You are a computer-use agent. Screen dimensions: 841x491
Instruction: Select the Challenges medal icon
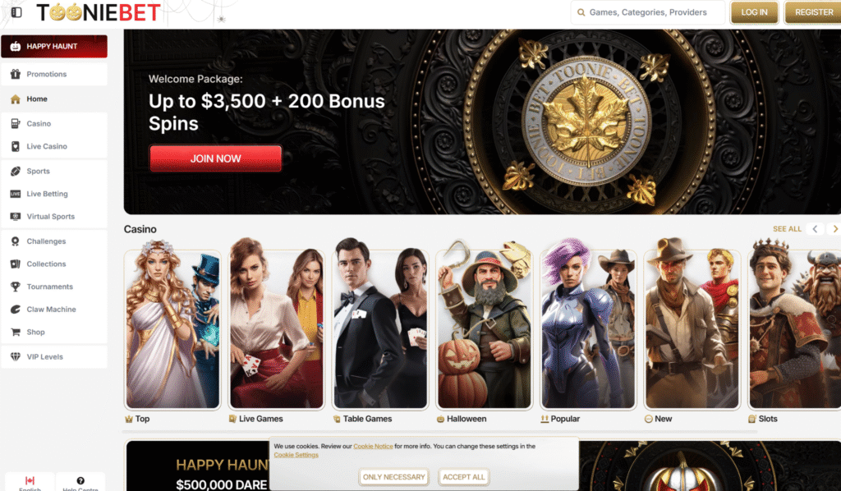click(x=16, y=241)
